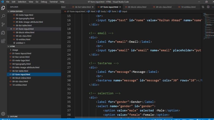Screen dimensions: 214x120
Task: Open 09-ids-class.html in HTML folder
Action: click(34, 81)
